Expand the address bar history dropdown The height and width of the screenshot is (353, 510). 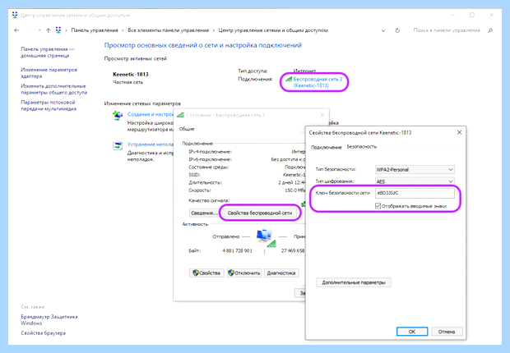[x=383, y=30]
